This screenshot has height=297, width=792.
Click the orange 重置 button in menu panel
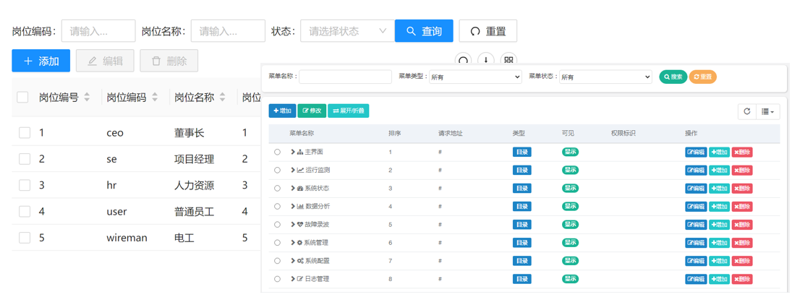click(702, 77)
